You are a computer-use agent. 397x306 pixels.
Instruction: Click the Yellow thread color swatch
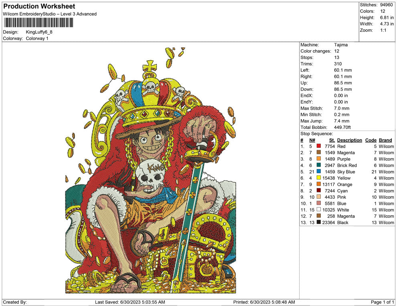pyautogui.click(x=319, y=178)
